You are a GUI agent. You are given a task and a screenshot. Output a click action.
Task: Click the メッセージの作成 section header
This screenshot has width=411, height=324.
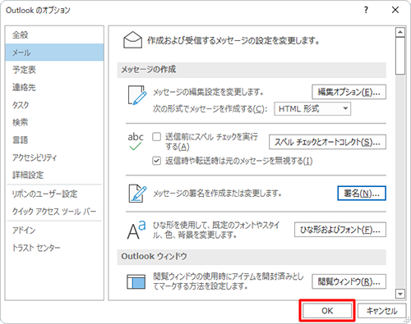click(x=252, y=70)
